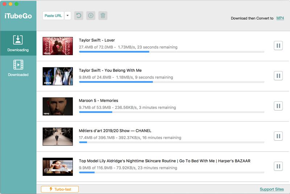The width and height of the screenshot is (290, 194).
Task: Click status '17.4MB of 396.1MB - 392.37KB/s'
Action: pos(109,138)
